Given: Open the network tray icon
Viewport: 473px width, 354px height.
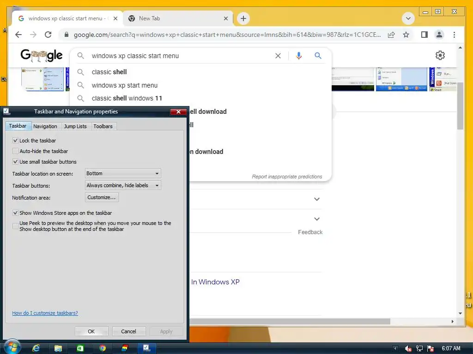Looking at the screenshot, I should pyautogui.click(x=419, y=348).
